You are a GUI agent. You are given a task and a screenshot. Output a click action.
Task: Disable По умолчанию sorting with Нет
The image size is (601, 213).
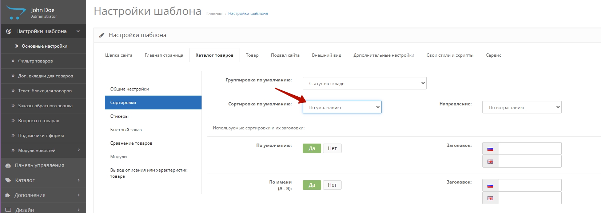coord(332,148)
